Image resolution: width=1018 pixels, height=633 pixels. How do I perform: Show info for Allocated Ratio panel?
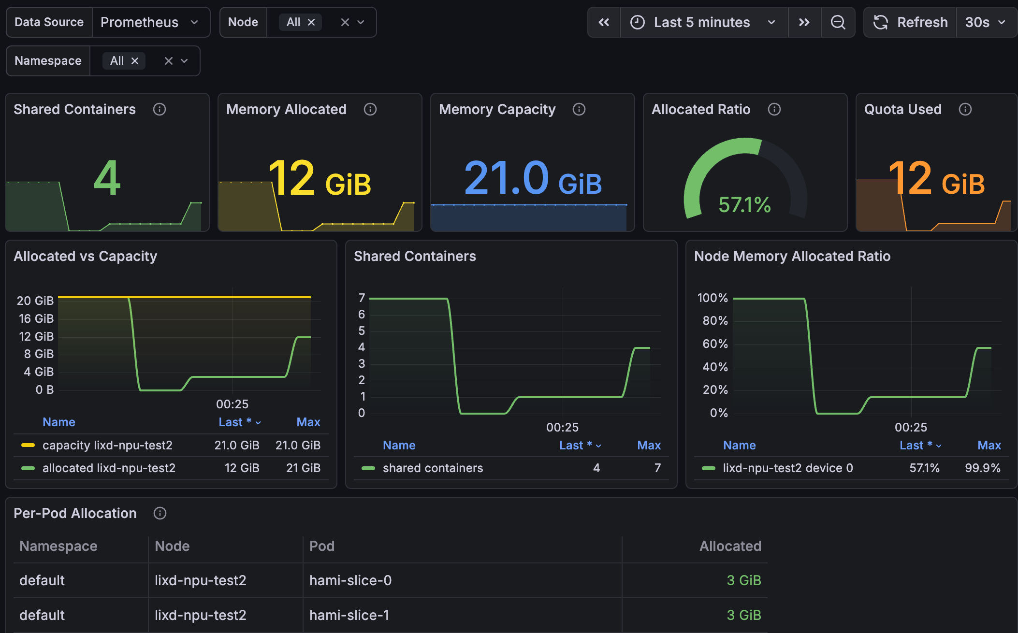pyautogui.click(x=774, y=109)
